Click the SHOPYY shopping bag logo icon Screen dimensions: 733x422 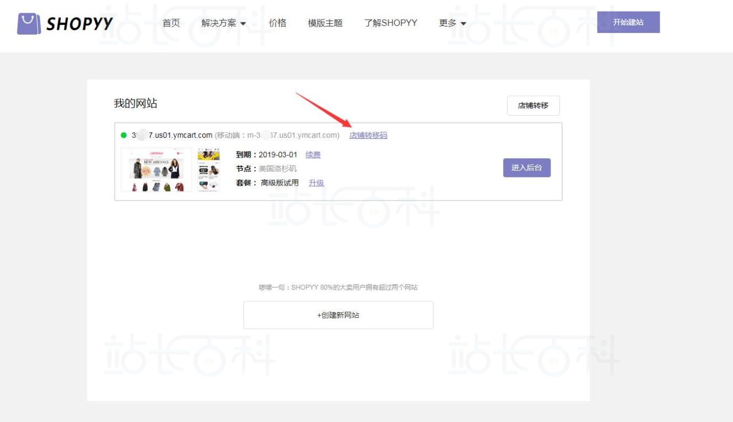tap(29, 24)
